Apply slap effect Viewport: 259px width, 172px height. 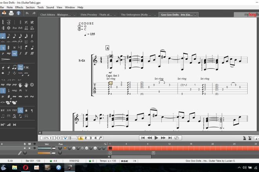point(9,84)
